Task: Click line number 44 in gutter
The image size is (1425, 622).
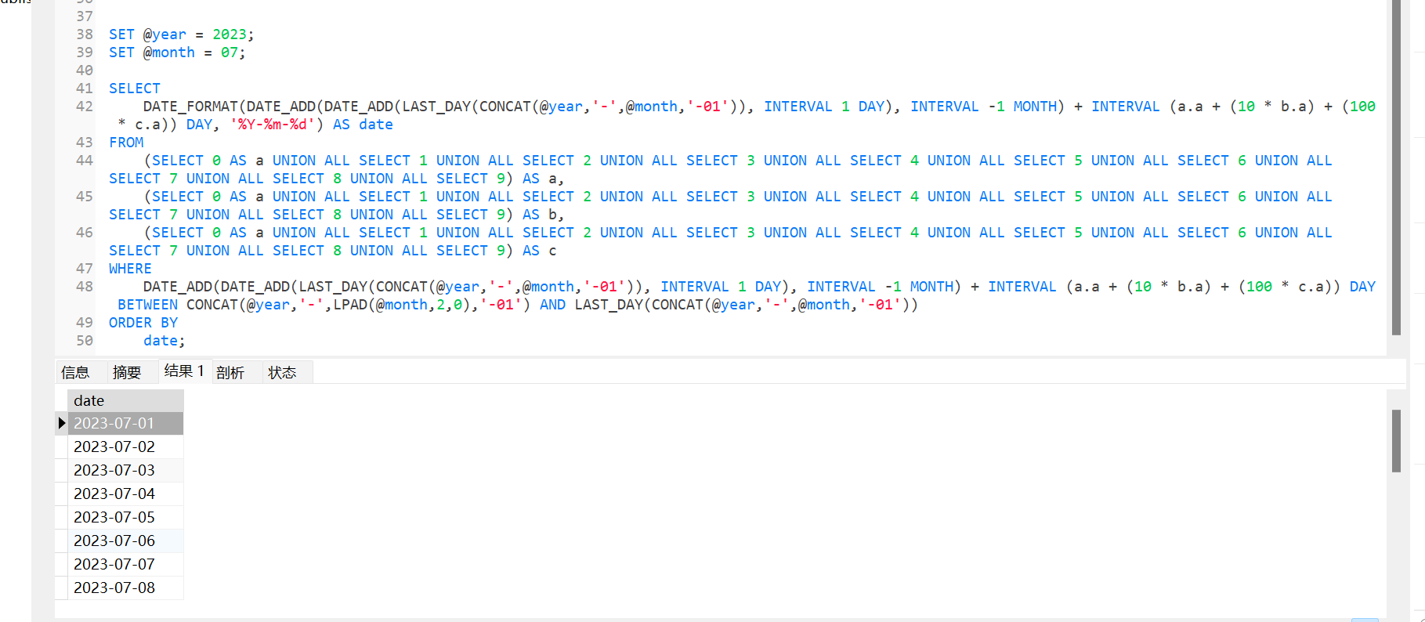Action: click(85, 161)
